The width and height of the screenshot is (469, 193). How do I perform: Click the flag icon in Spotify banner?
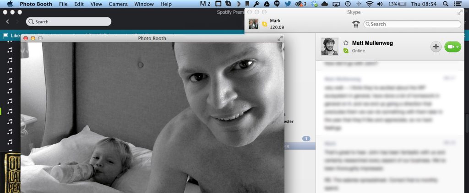[5, 36]
